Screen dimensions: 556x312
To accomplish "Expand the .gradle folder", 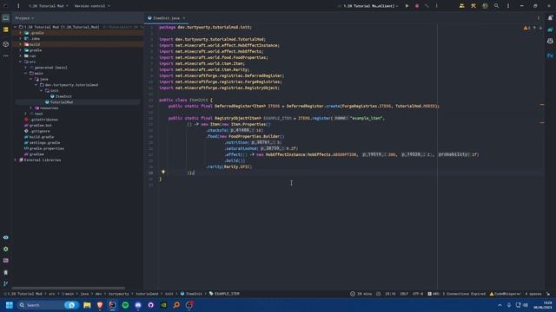I will coord(21,33).
